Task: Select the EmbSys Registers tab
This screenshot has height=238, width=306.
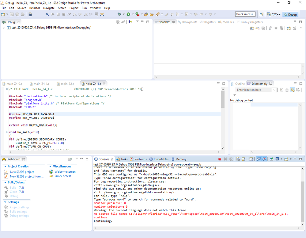Action: [250, 22]
